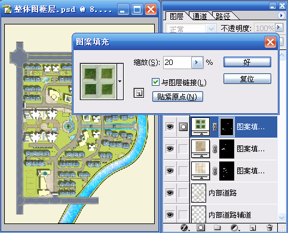Create a new layer with panel icon
Image resolution: width=288 pixels, height=233 pixels.
point(252,228)
